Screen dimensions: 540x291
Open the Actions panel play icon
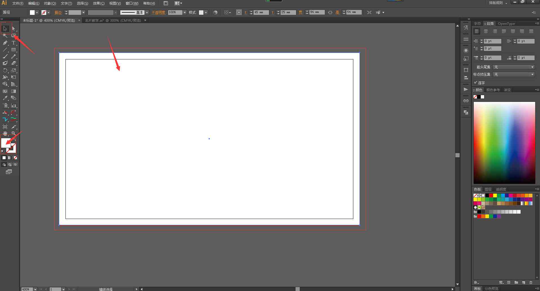click(466, 89)
